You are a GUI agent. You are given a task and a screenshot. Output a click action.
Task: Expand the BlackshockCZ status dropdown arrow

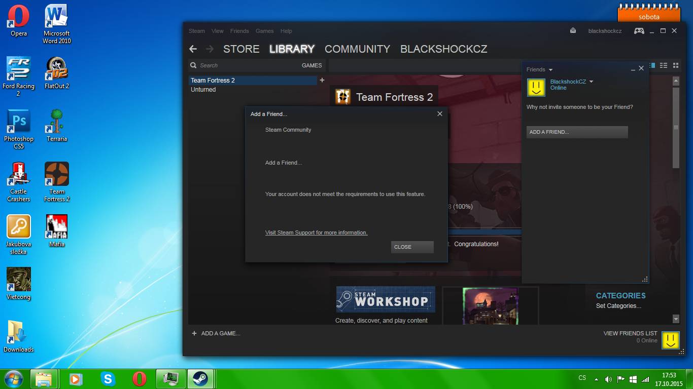[591, 82]
